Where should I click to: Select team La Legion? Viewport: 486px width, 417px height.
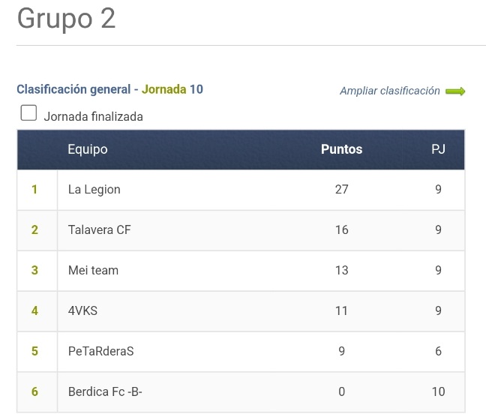94,190
